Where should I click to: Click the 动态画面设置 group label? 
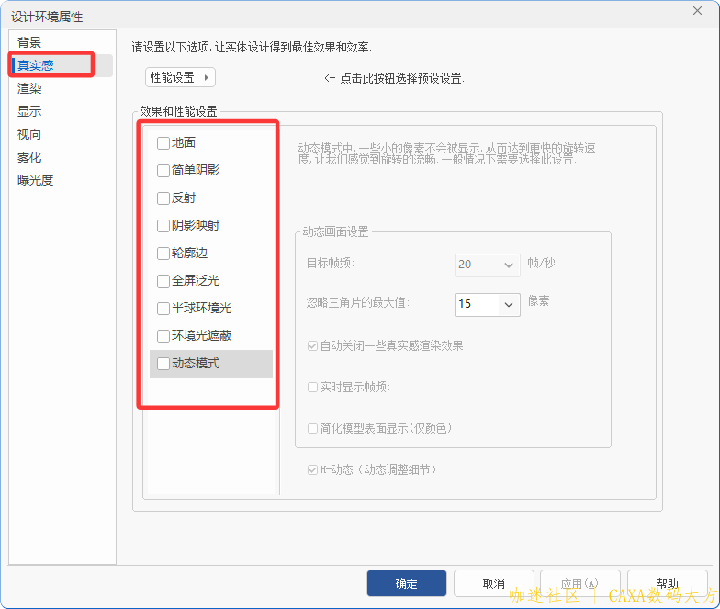[x=335, y=231]
